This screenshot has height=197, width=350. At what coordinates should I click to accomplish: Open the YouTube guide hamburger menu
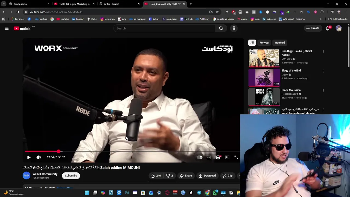pyautogui.click(x=7, y=28)
